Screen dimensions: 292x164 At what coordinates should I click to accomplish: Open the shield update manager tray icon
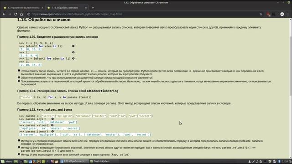(270, 161)
